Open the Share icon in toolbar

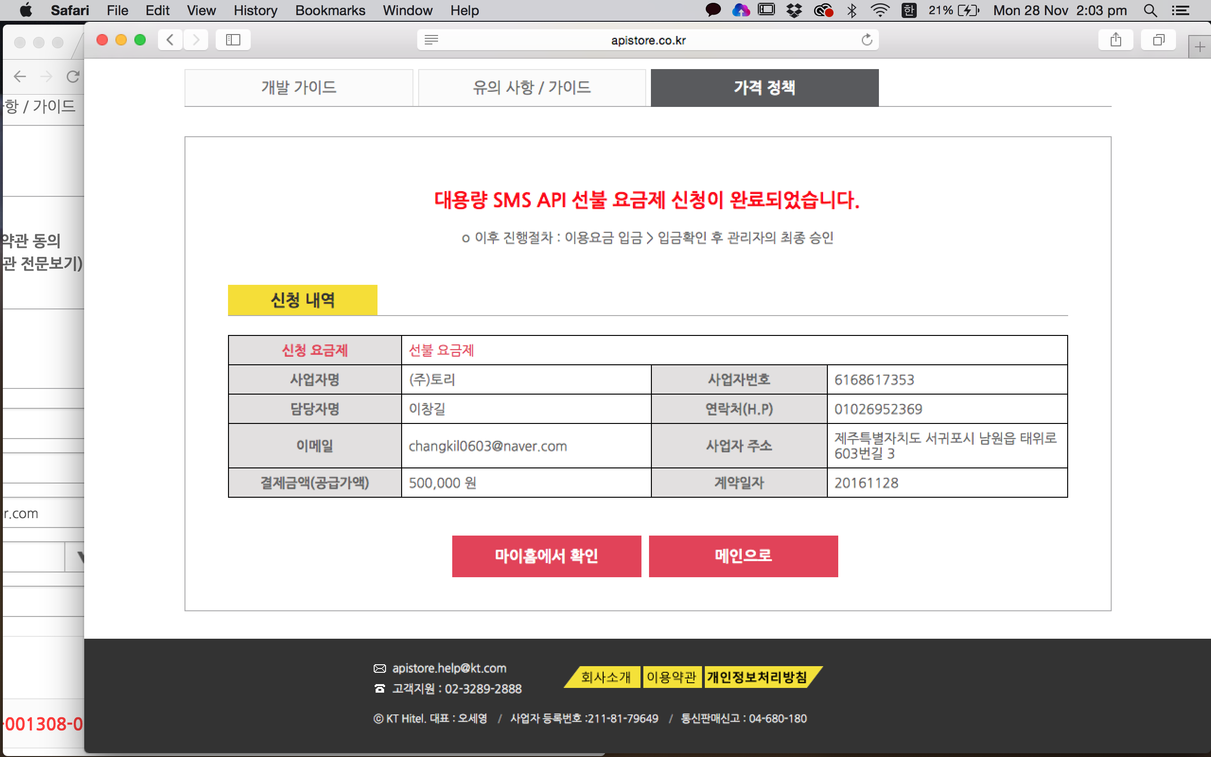pos(1115,40)
